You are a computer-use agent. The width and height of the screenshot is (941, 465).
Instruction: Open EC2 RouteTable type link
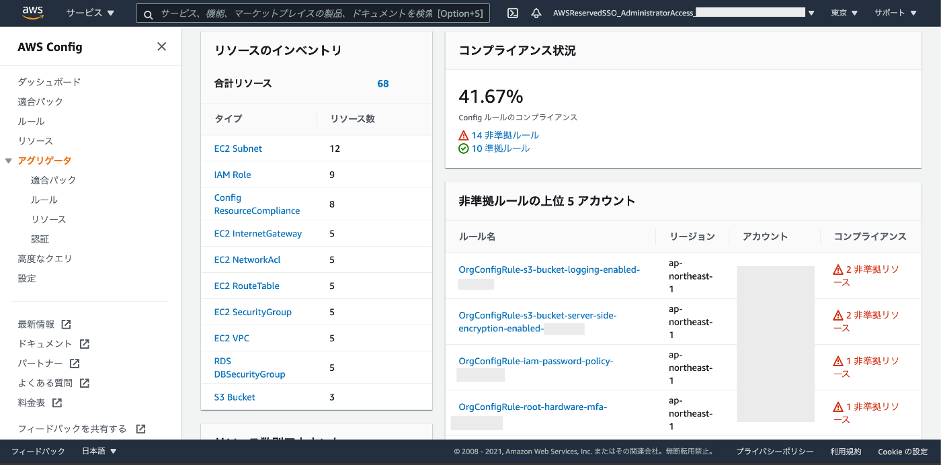247,286
